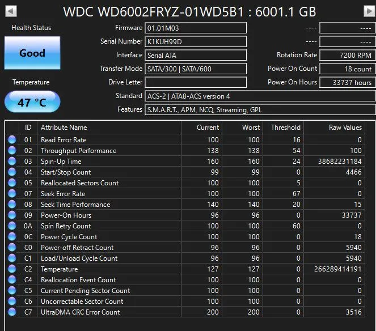This screenshot has height=331, width=376.
Task: Click the status orb for Throughput Performance
Action: click(x=12, y=150)
